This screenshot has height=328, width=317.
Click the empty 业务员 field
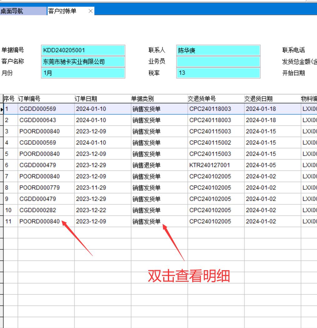[x=218, y=62]
